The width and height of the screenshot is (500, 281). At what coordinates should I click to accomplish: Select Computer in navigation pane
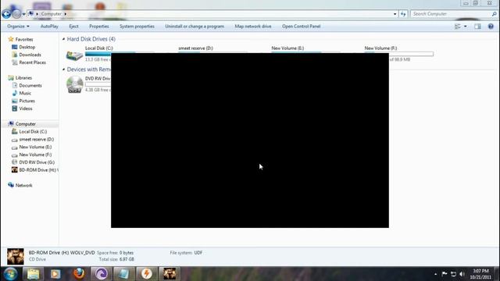(x=25, y=123)
